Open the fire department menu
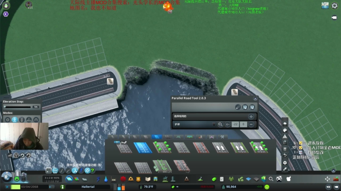Screen dimensions: 341x191 click(131, 179)
